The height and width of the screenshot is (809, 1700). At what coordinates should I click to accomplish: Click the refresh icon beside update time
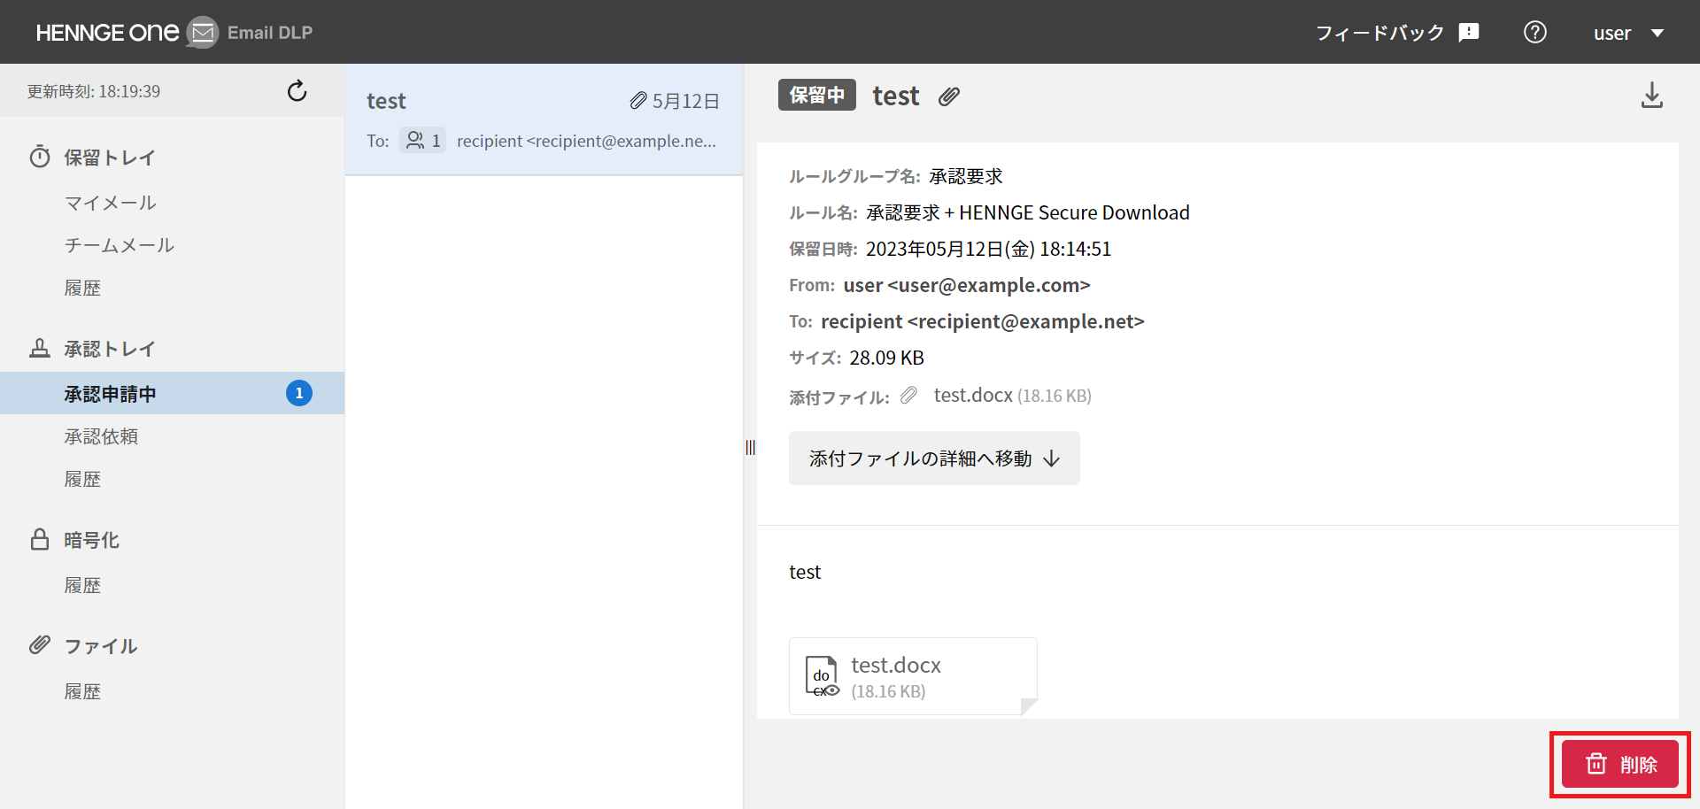coord(297,91)
